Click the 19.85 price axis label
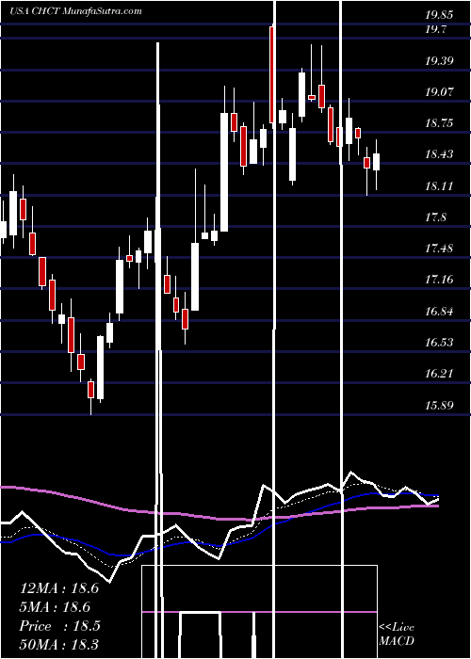Viewport: 471px width, 659px height. pos(439,16)
